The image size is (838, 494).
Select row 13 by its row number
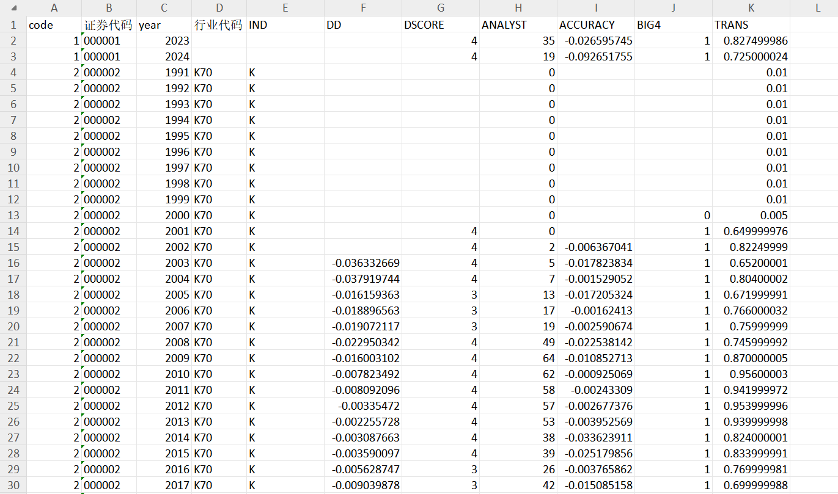pos(13,216)
